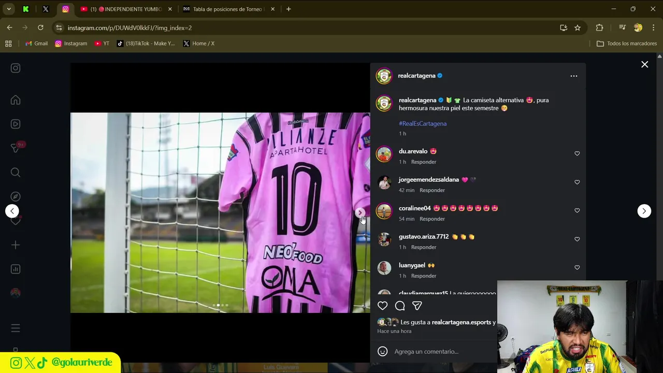This screenshot has height=373, width=663.
Task: Reply to jorgeemendezsaldana's comment
Action: point(432,191)
